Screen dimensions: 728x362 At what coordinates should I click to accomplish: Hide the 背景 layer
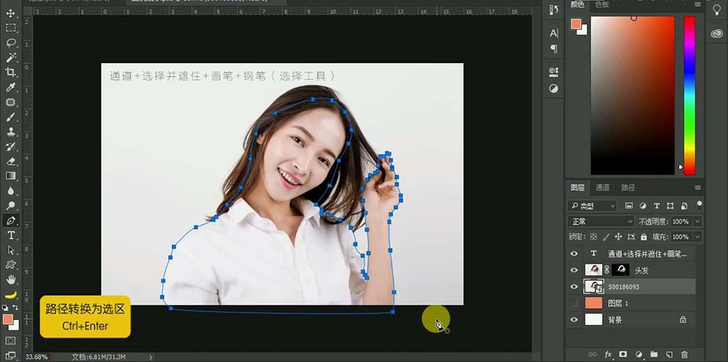[x=574, y=320]
